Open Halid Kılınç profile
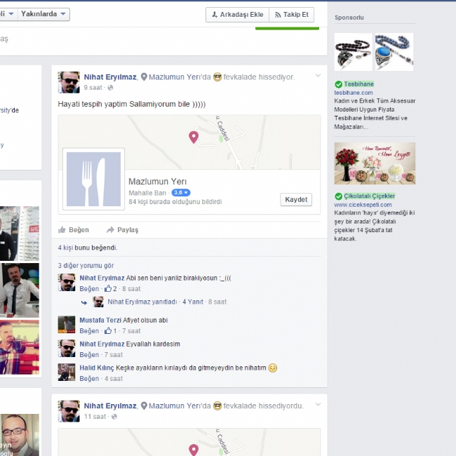Viewport: 456px width, 456px height. tap(97, 368)
